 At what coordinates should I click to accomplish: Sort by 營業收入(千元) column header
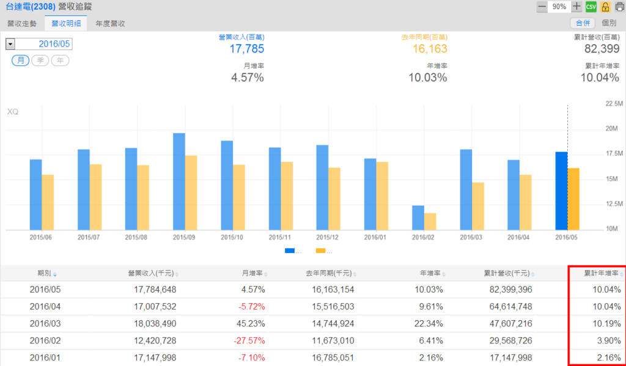[153, 273]
